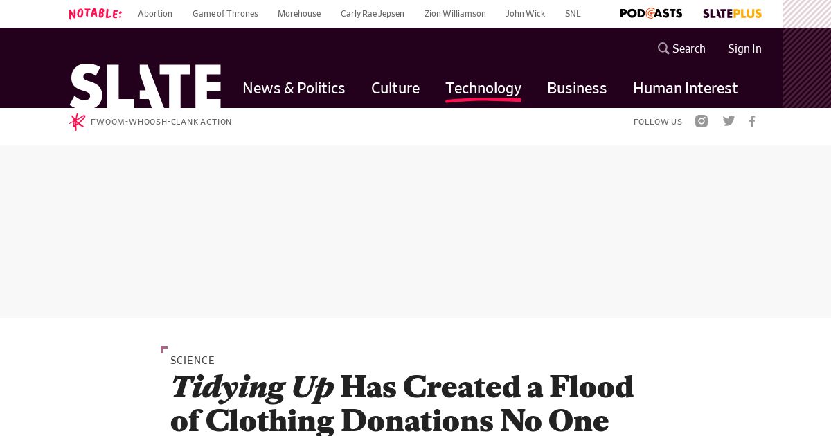The width and height of the screenshot is (831, 436).
Task: View the Zion Williamson topic
Action: (x=455, y=14)
